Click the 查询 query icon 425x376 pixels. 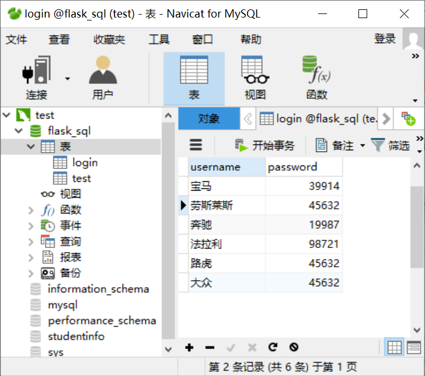click(x=48, y=242)
